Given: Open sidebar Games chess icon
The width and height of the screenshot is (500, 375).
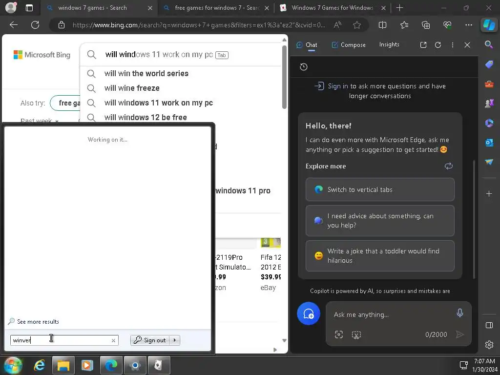Looking at the screenshot, I should [x=489, y=104].
